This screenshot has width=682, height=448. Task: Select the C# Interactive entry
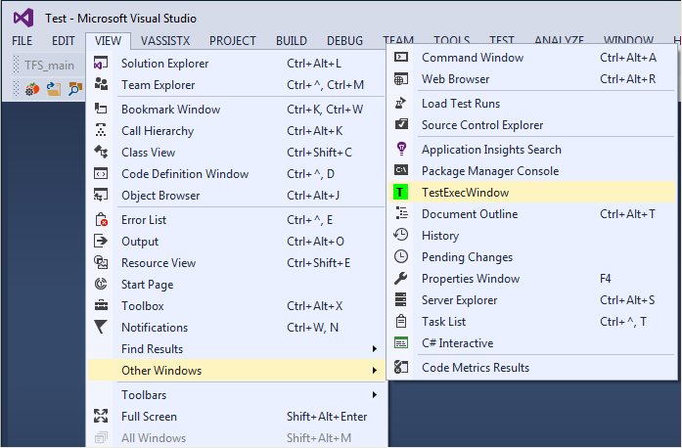(532, 342)
